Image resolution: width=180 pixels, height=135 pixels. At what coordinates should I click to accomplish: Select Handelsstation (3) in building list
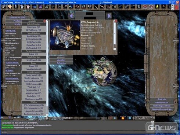pos(34,69)
